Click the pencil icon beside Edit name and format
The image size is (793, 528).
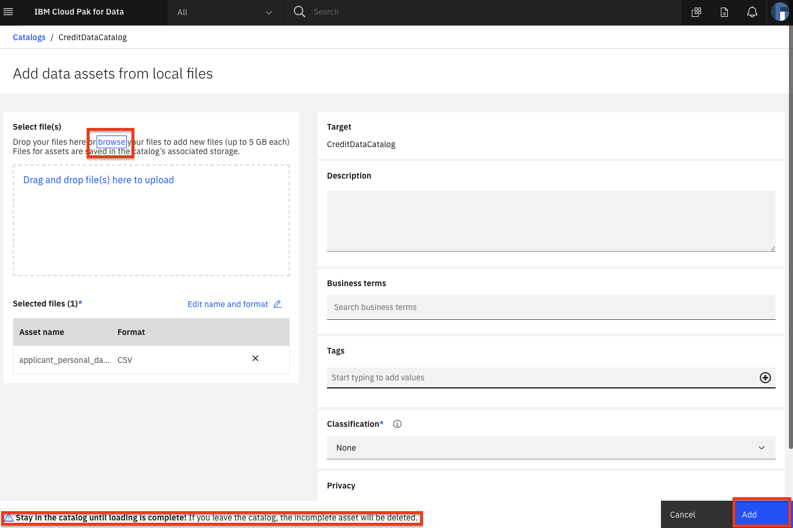tap(278, 304)
